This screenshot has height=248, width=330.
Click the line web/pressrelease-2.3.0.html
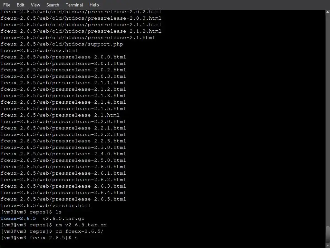[63, 147]
